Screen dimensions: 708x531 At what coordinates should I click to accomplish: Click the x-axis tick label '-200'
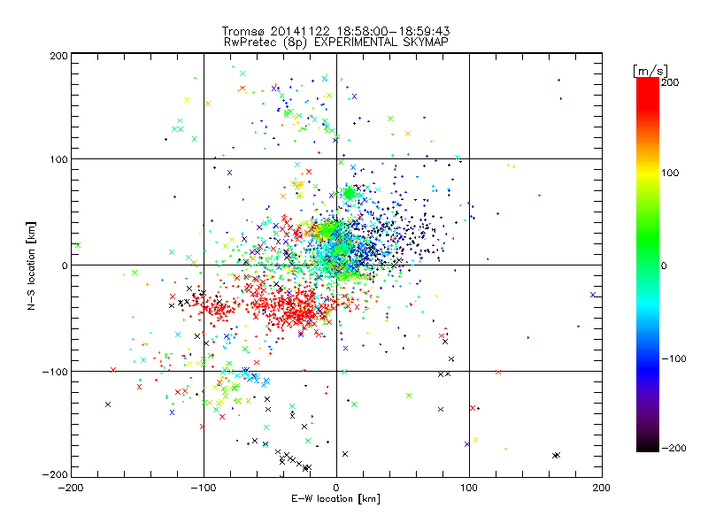click(x=72, y=488)
